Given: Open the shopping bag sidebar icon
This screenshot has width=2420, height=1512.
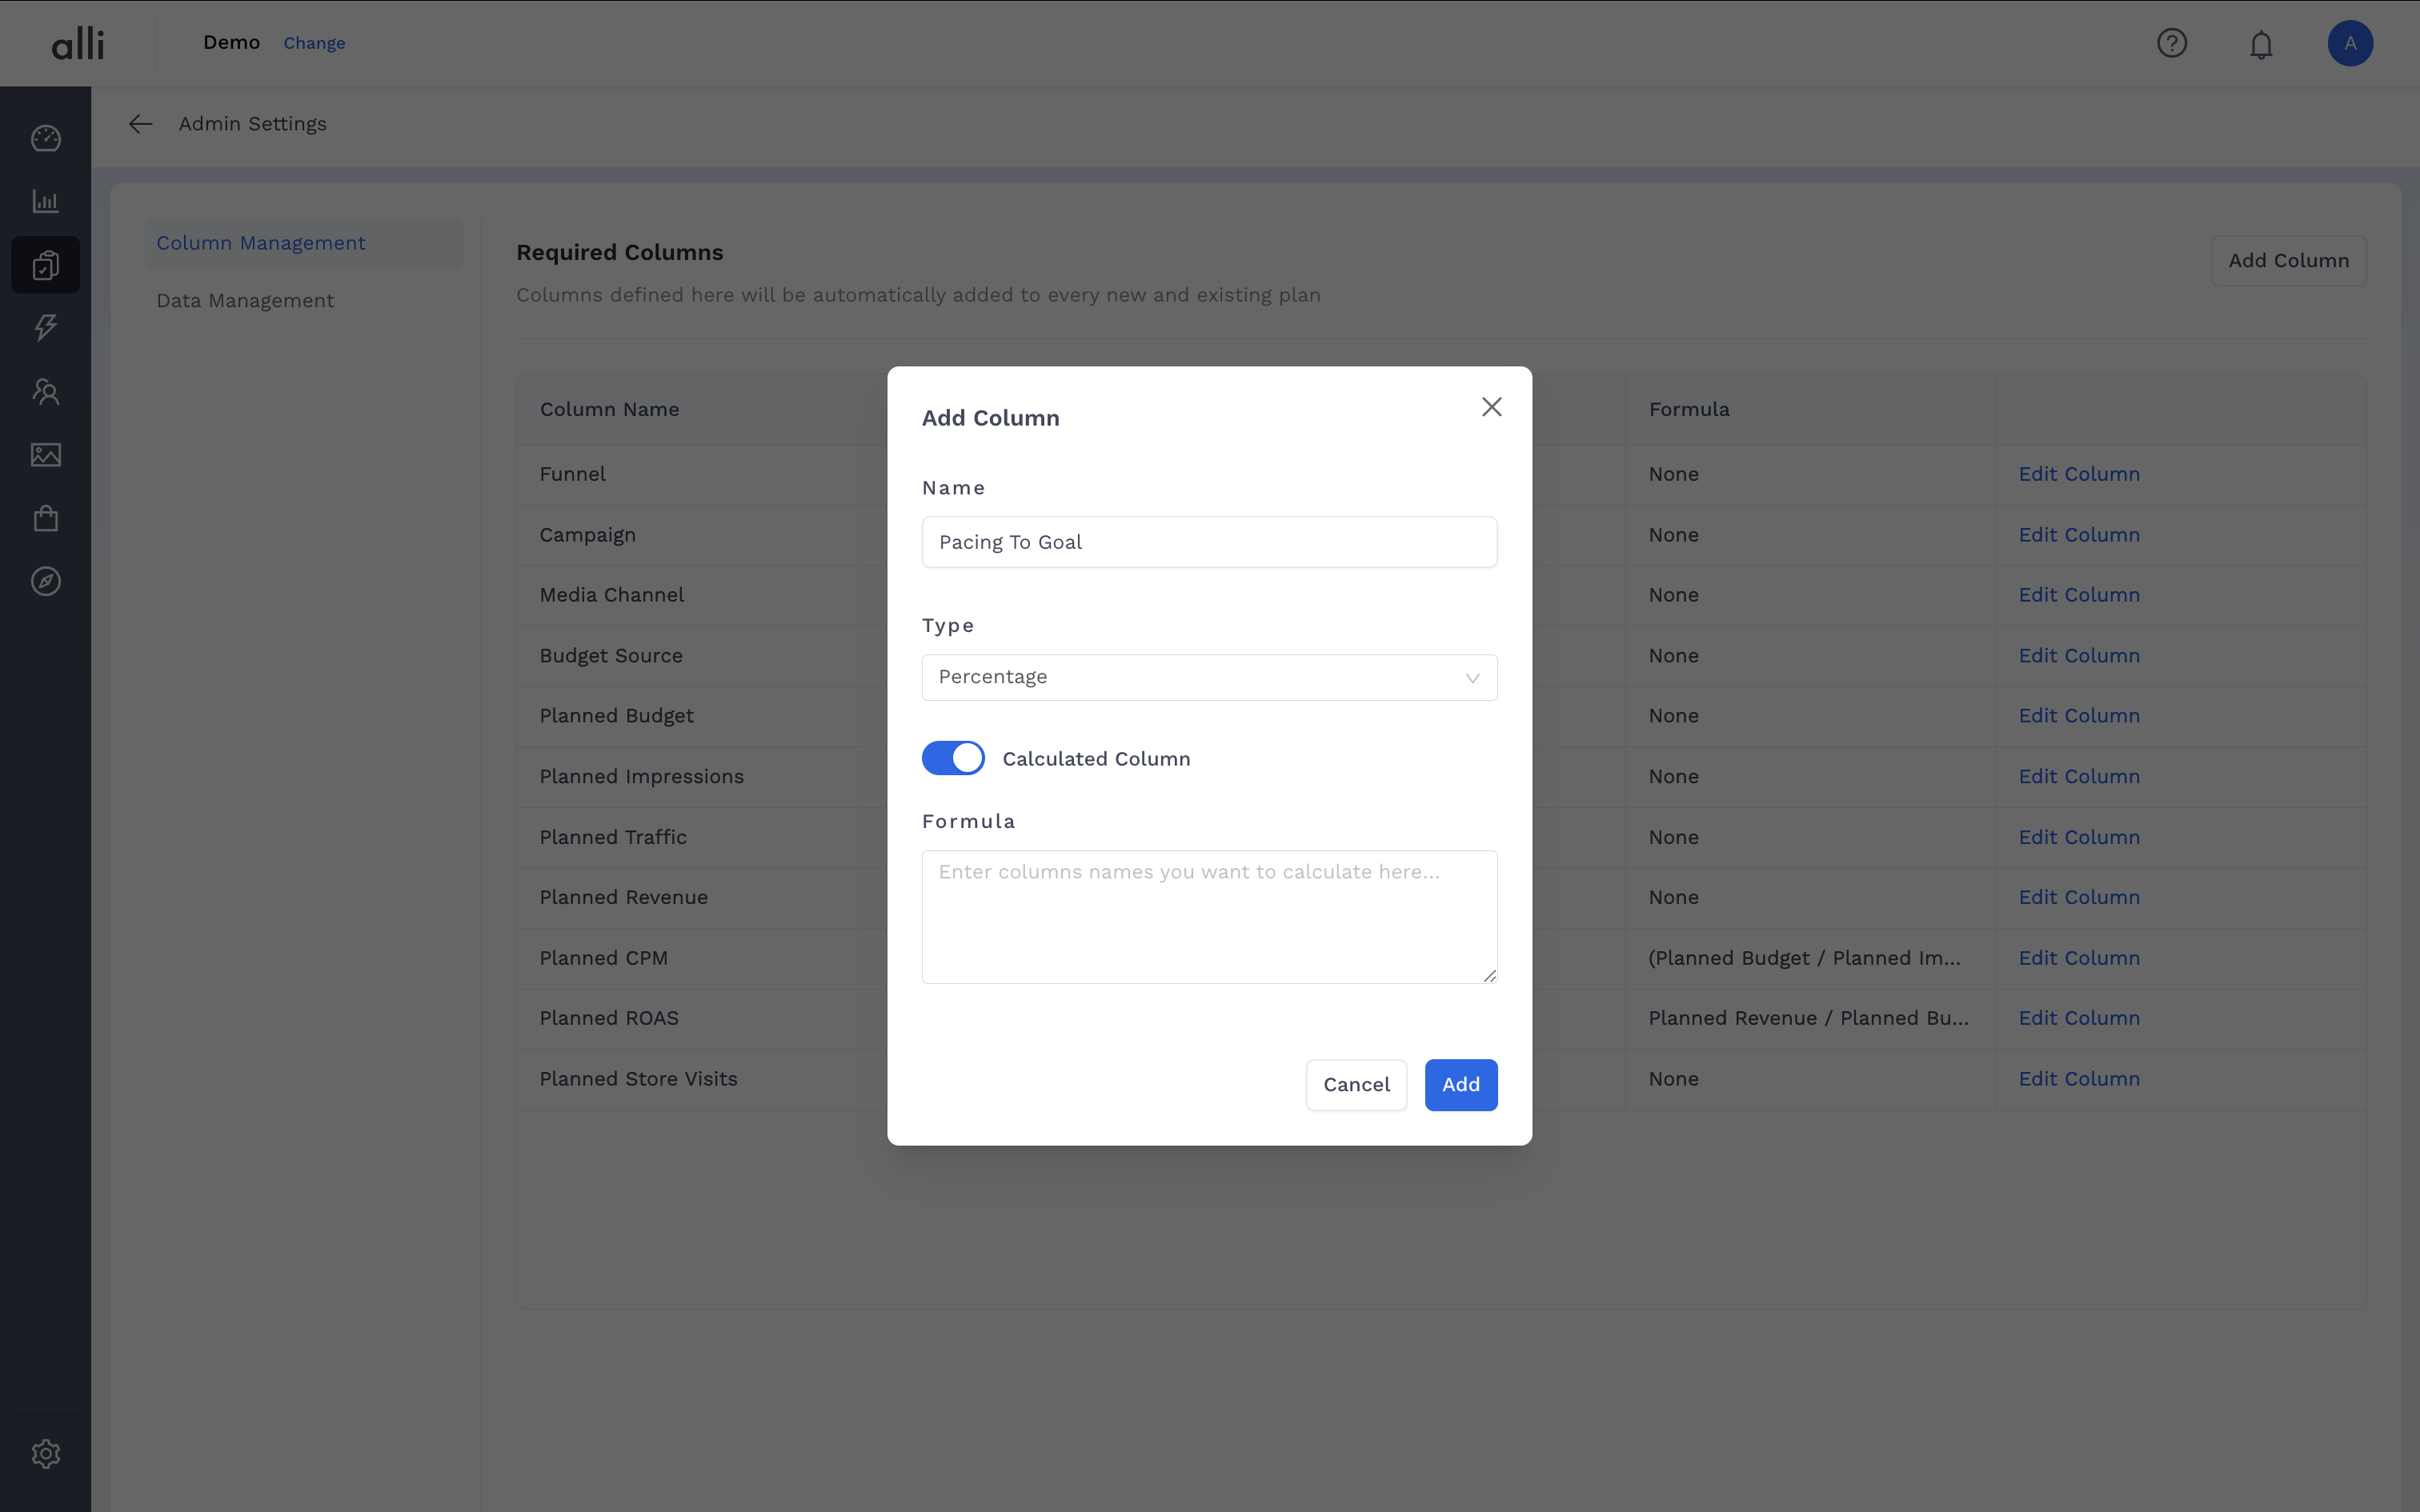Looking at the screenshot, I should click(46, 518).
